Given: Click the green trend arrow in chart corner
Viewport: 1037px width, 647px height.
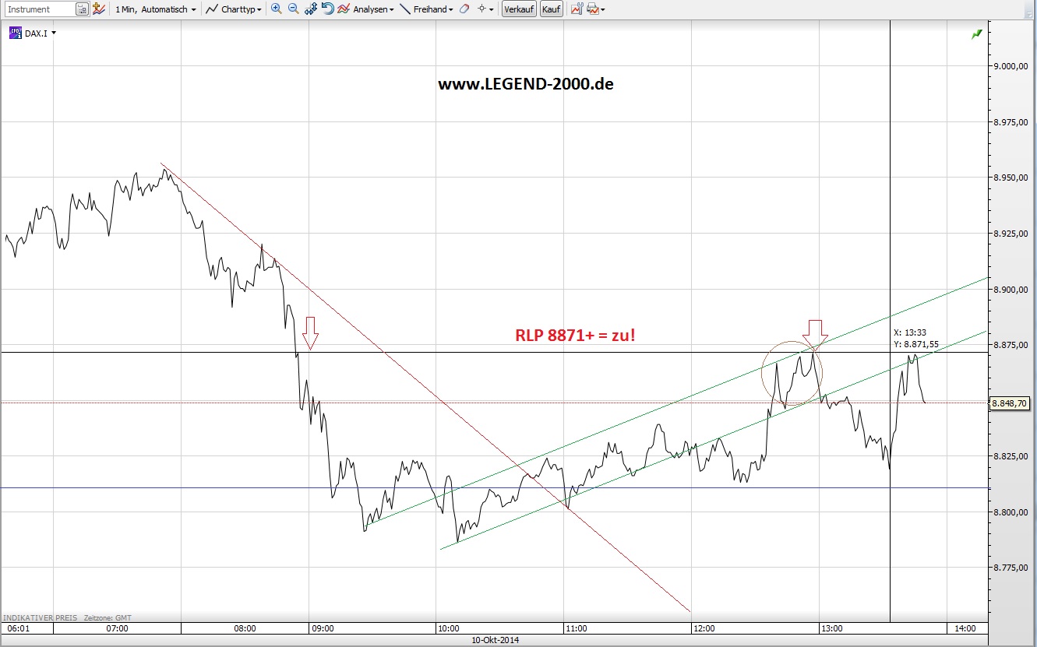Looking at the screenshot, I should tap(975, 35).
